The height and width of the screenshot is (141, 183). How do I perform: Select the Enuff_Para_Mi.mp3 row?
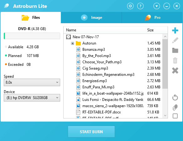113,87
